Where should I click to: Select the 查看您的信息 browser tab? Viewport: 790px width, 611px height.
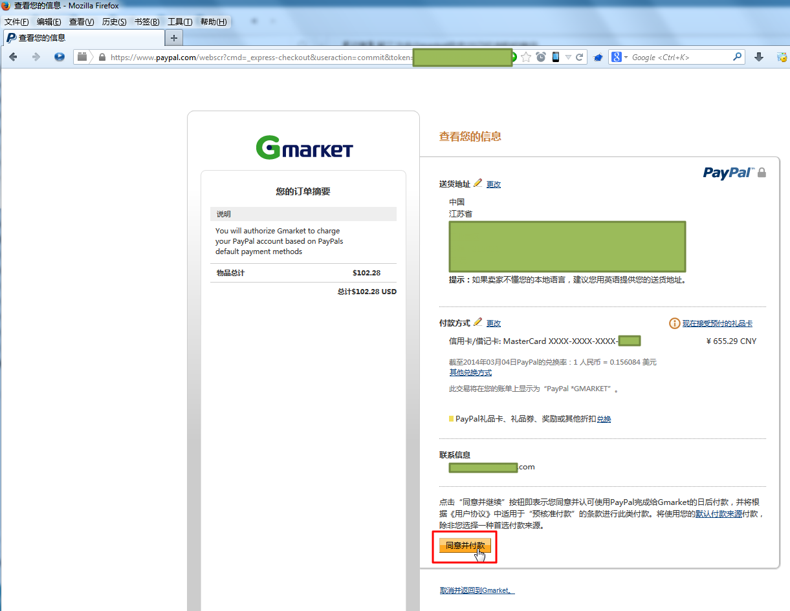click(83, 38)
